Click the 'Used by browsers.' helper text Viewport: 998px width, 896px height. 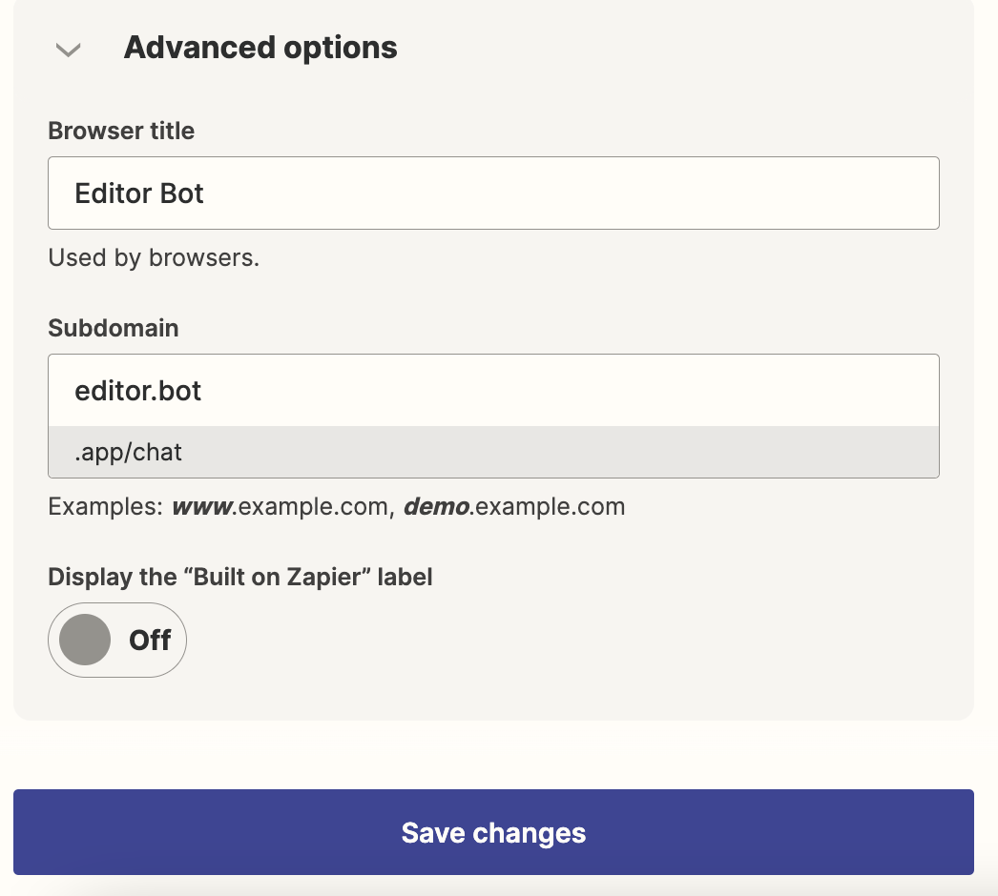[x=154, y=257]
